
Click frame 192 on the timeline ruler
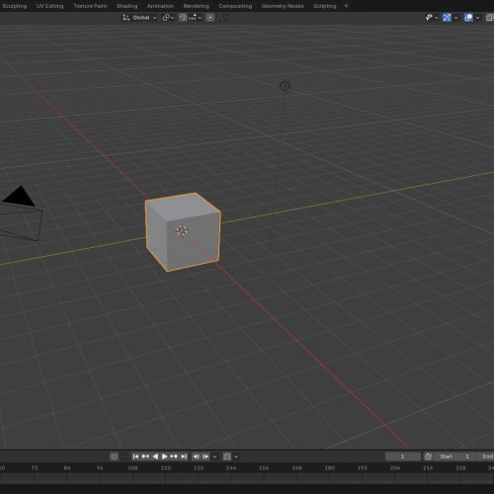tap(362, 468)
